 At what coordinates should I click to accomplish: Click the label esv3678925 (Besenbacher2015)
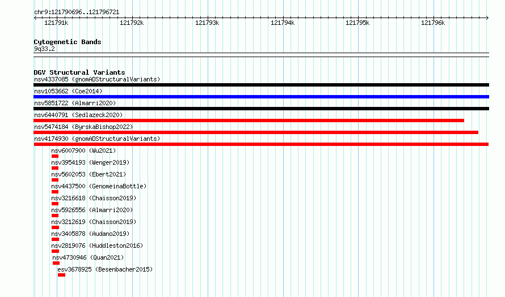105,269
